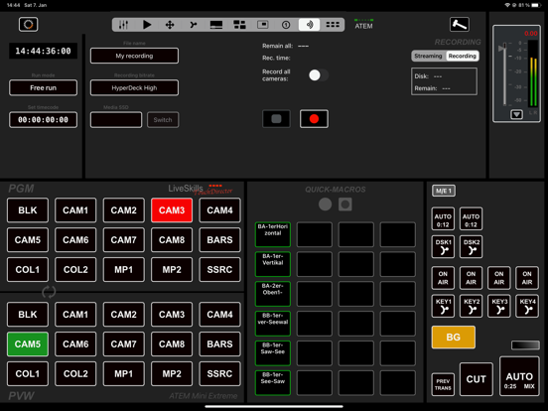Run the BB-1er-Saw-See quick macro
Image resolution: width=548 pixels, height=411 pixels.
[273, 353]
